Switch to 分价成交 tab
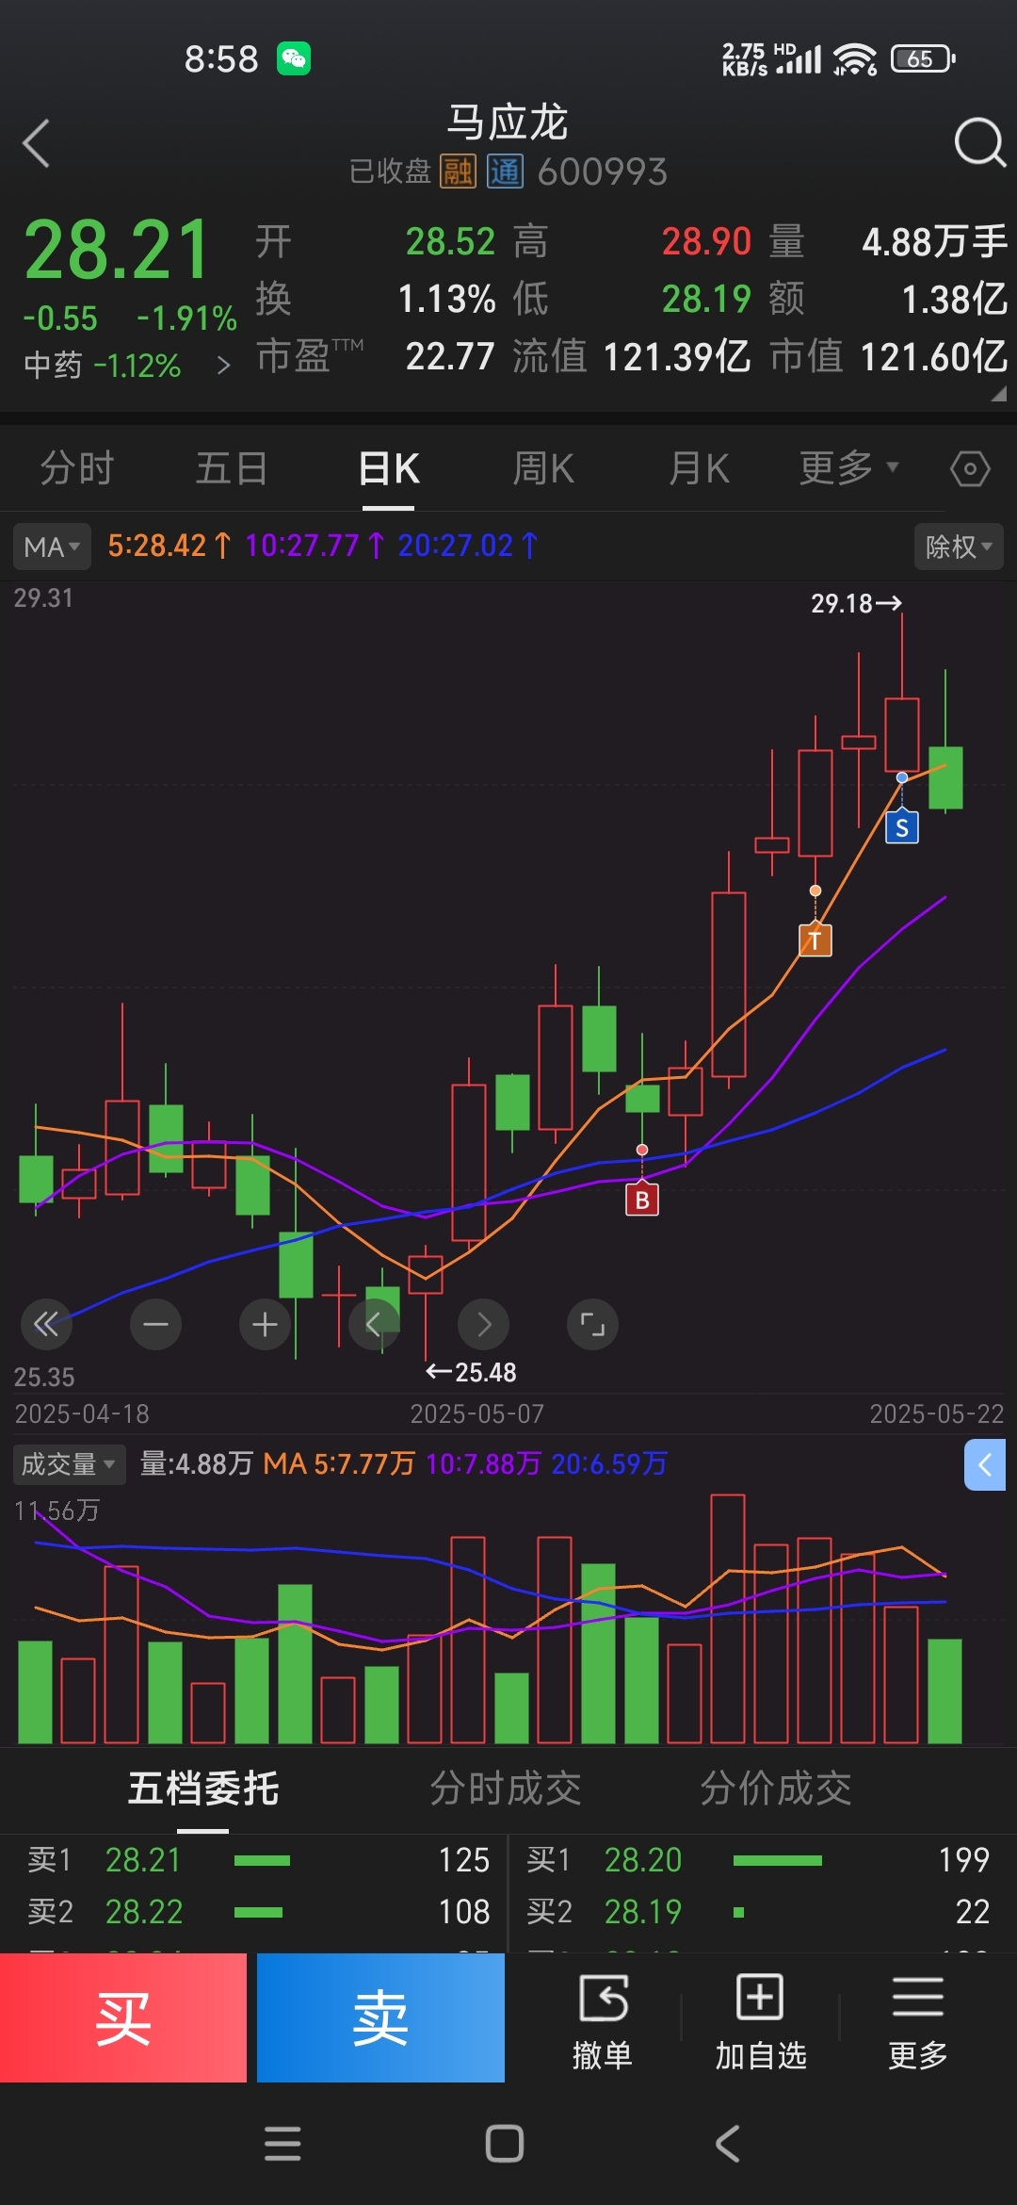The height and width of the screenshot is (2205, 1017). 776,1788
